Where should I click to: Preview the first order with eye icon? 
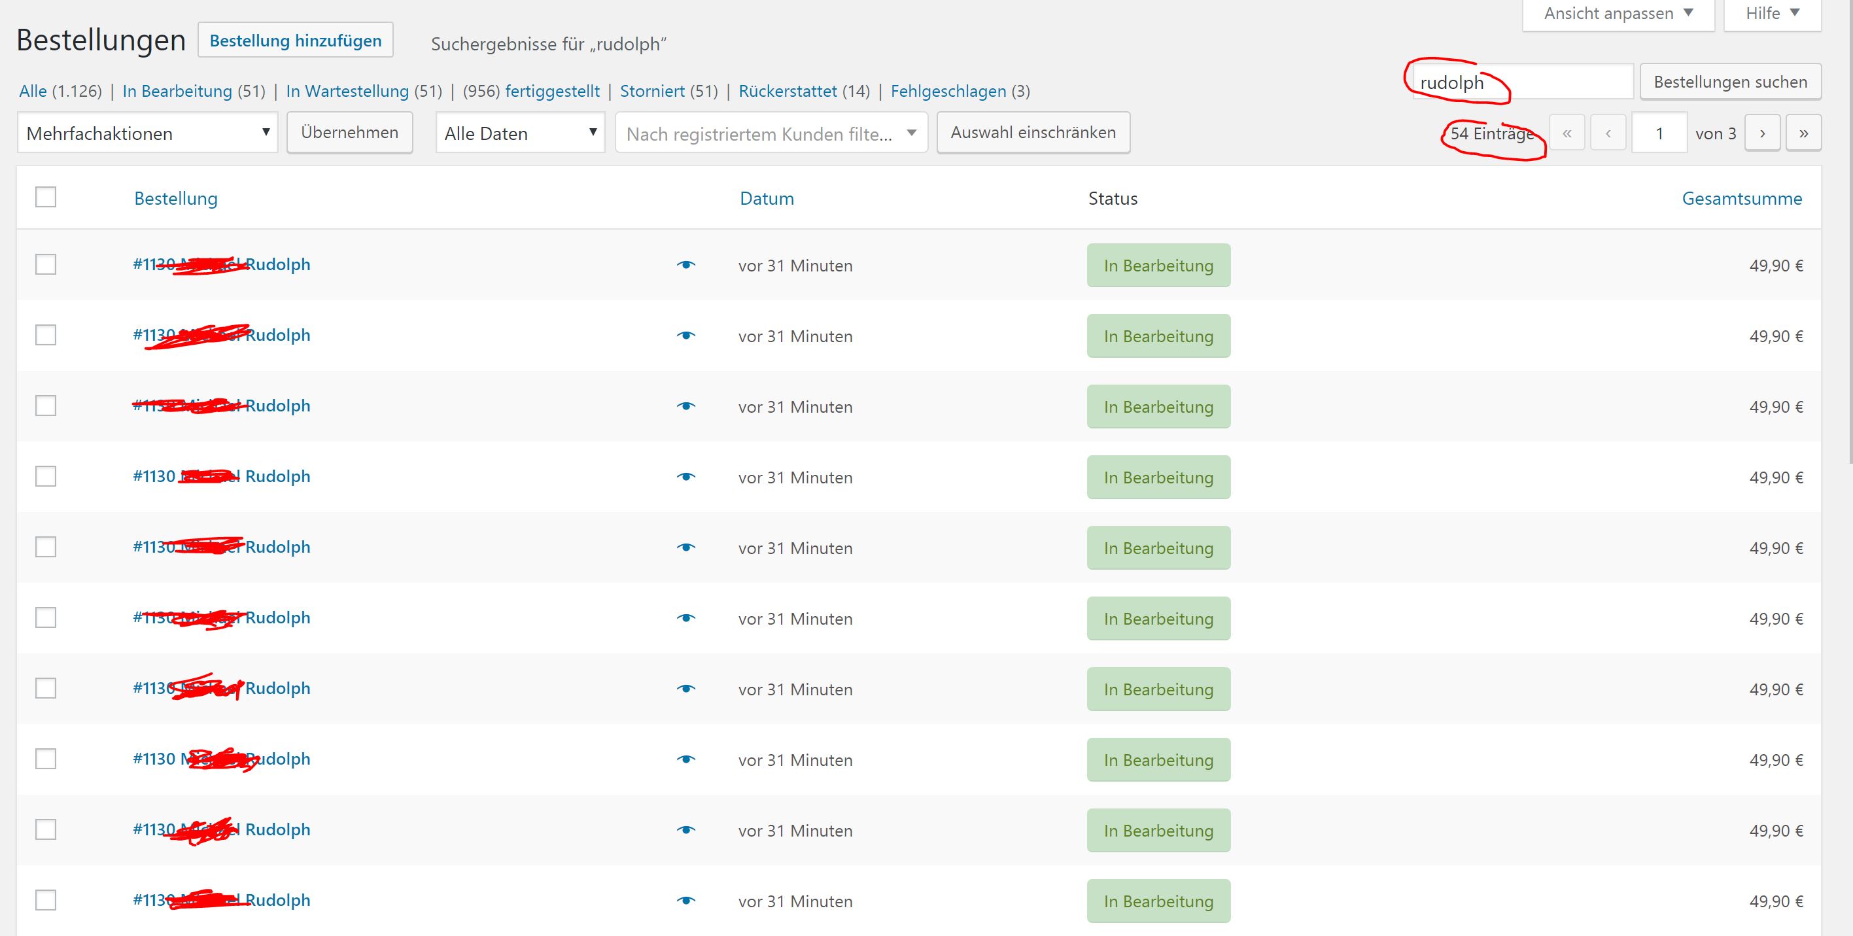(x=686, y=265)
